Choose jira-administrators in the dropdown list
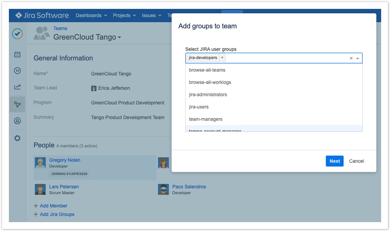This screenshot has height=231, width=390. [x=208, y=95]
